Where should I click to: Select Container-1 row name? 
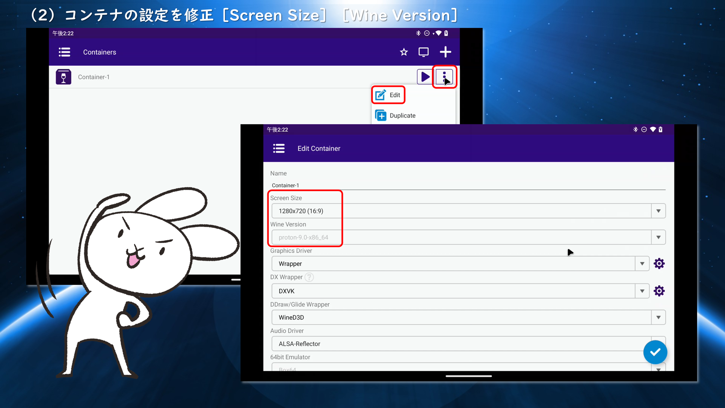(94, 77)
